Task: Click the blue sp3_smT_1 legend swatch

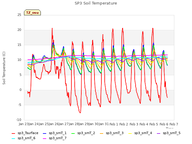Action: pos(45,133)
